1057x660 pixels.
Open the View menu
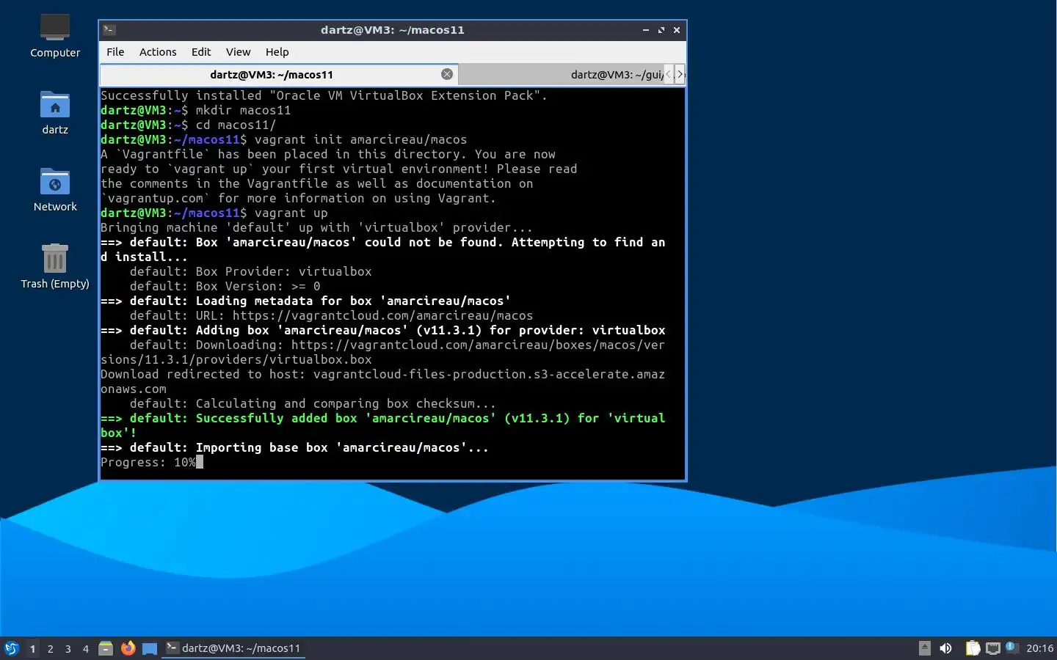tap(238, 52)
